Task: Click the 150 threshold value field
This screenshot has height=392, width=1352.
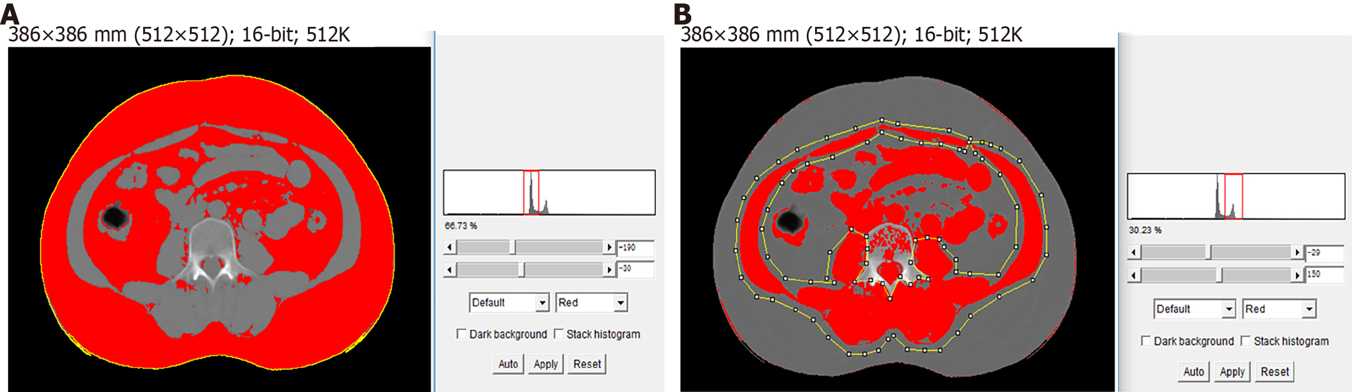Action: (x=1325, y=274)
